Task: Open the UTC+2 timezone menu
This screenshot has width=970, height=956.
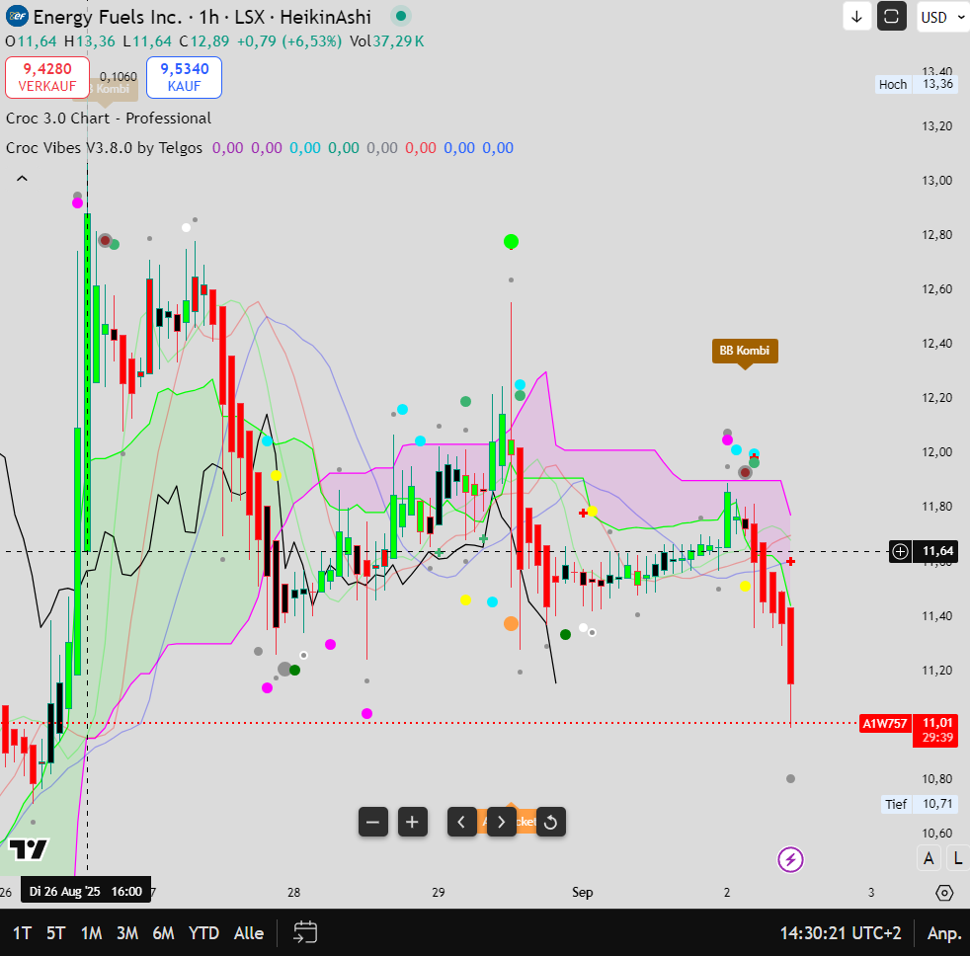Action: point(840,933)
